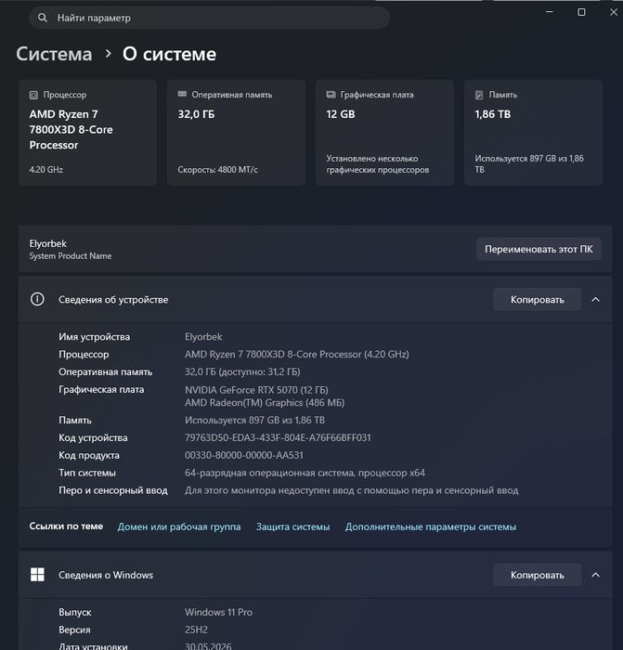The height and width of the screenshot is (650, 623).
Task: Select the 'NVIDIA GeForce RTX 5070 (12 ГБ)' text
Action: pos(256,390)
